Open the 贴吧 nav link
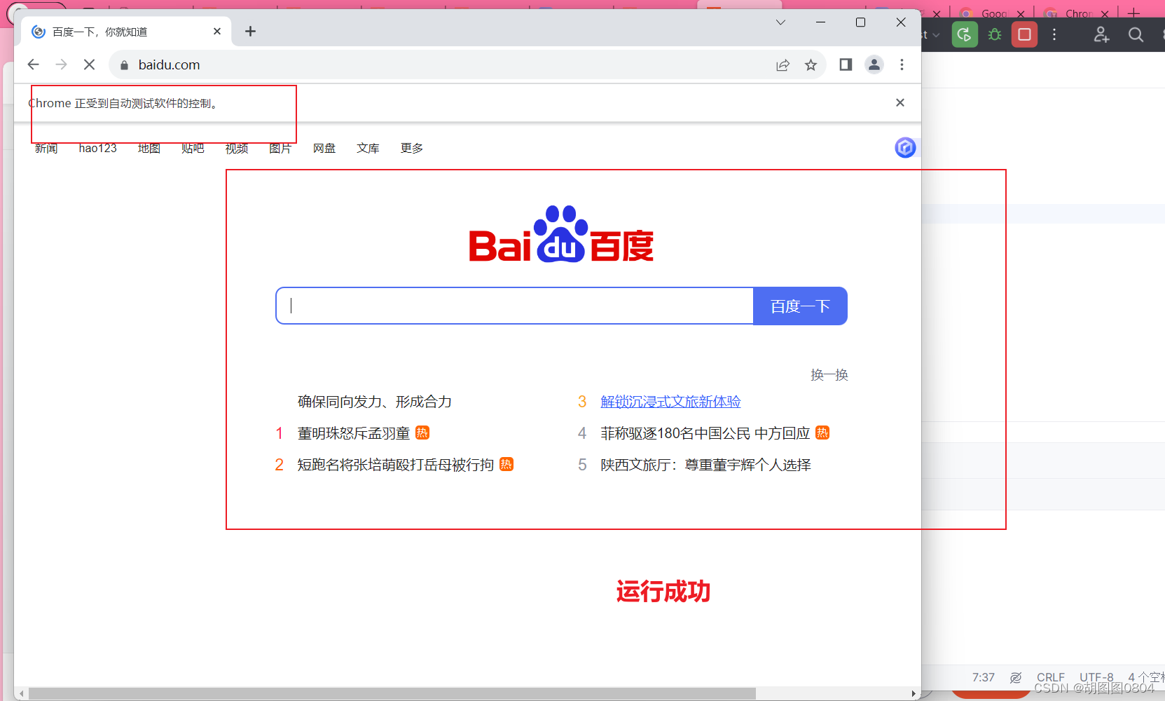This screenshot has height=701, width=1165. 193,149
